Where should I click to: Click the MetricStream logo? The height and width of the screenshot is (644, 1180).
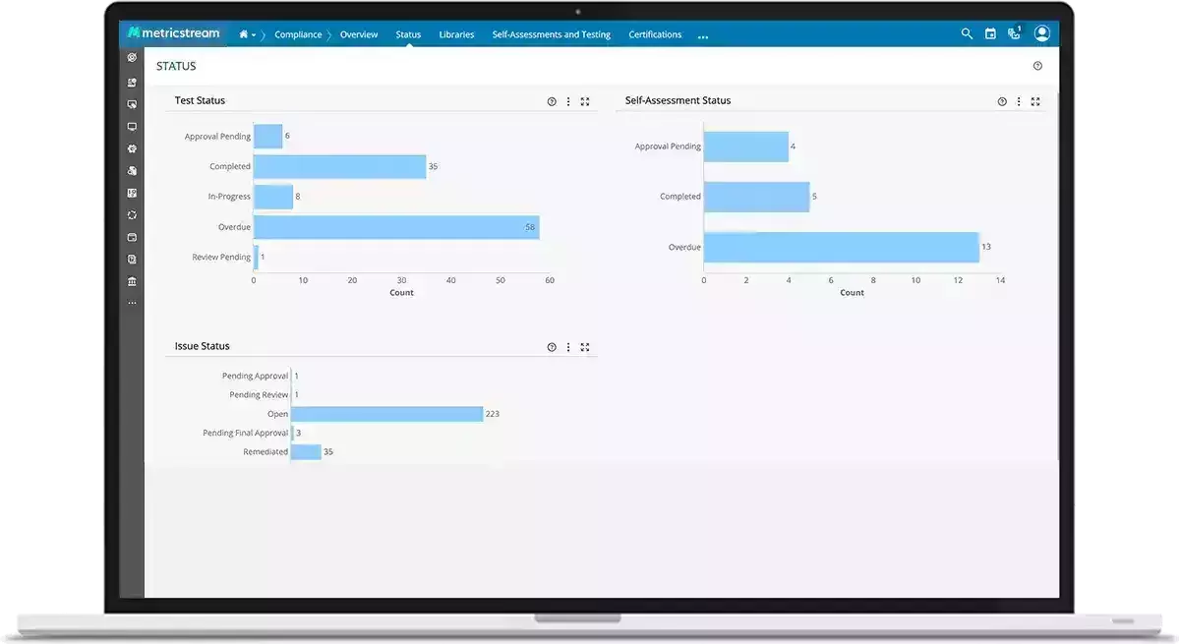(x=173, y=33)
